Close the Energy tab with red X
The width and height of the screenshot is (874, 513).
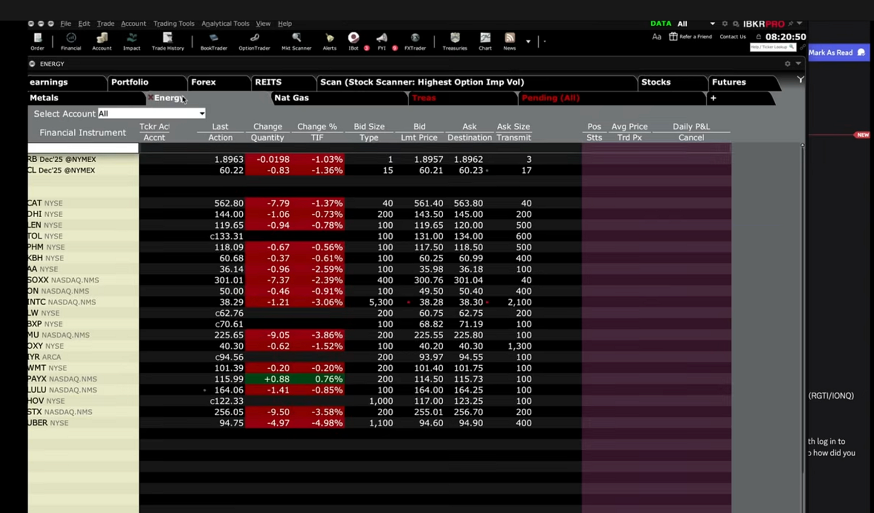pyautogui.click(x=150, y=98)
